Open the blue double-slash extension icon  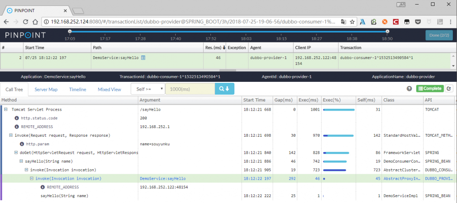(363, 21)
